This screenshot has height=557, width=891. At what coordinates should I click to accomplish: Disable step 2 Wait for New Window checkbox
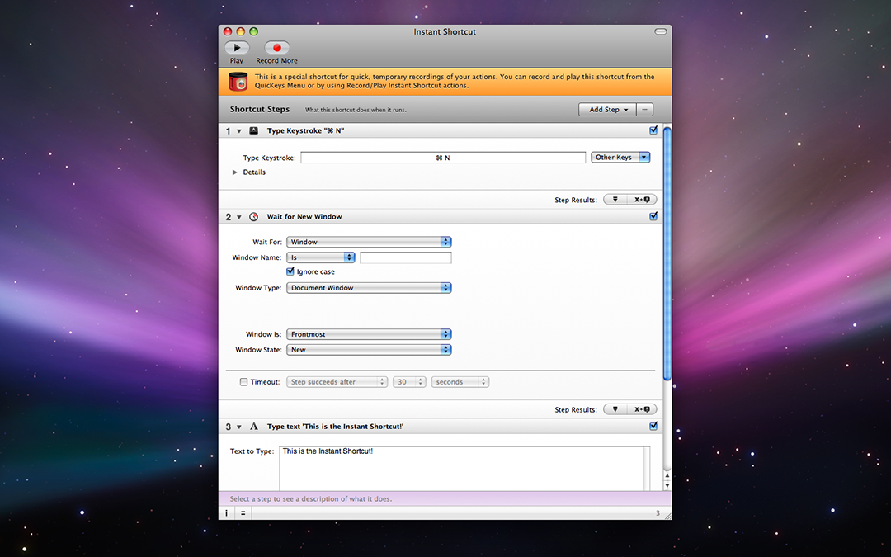coord(653,216)
